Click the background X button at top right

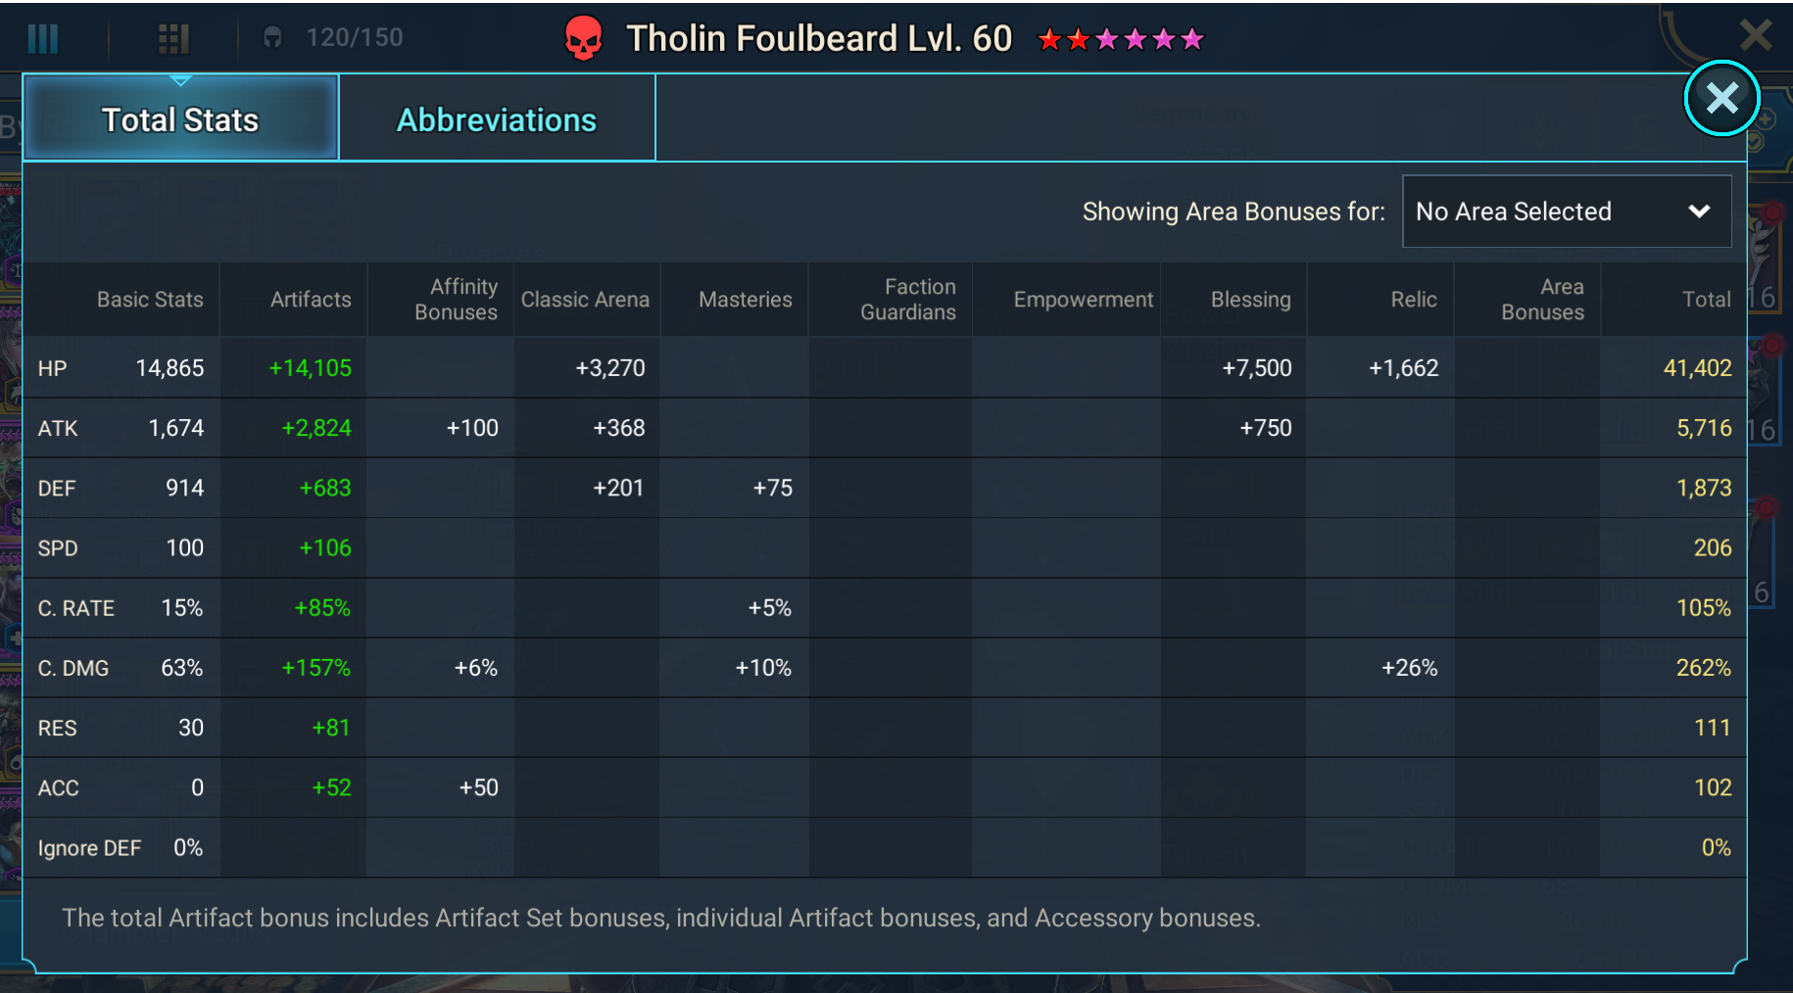1756,35
